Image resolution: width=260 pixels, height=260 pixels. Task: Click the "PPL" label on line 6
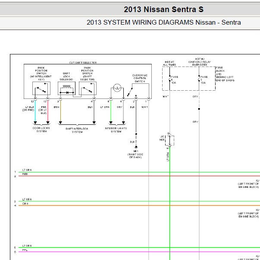25,250
